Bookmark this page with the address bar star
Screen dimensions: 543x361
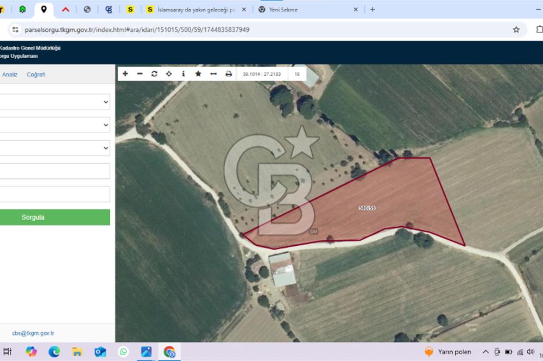click(x=516, y=29)
